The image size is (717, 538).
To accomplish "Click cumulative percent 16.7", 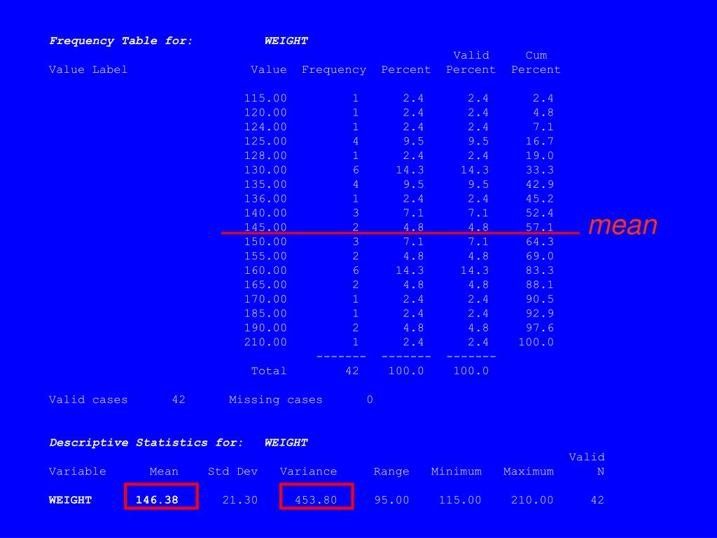I will pyautogui.click(x=540, y=142).
